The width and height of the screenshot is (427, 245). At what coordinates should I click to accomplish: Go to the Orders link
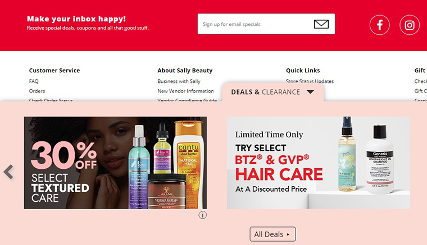click(37, 91)
